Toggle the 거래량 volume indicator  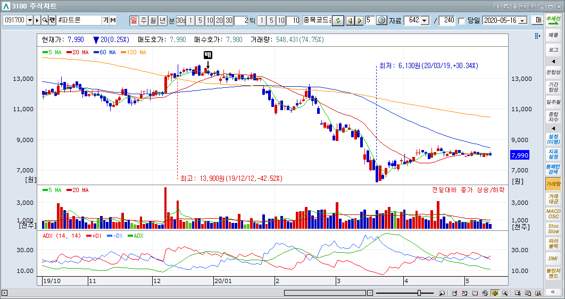[x=553, y=184]
